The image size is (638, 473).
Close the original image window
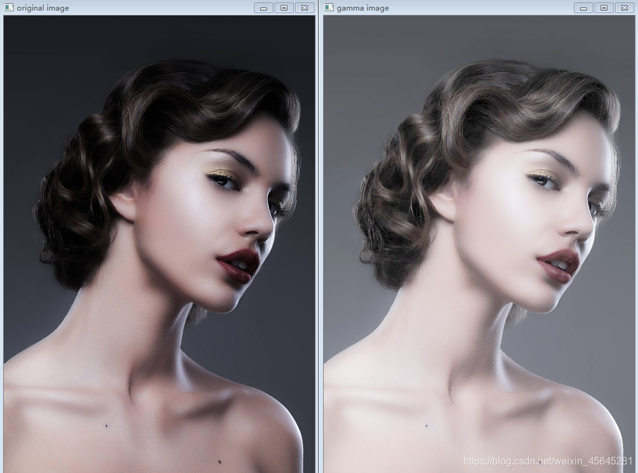304,7
